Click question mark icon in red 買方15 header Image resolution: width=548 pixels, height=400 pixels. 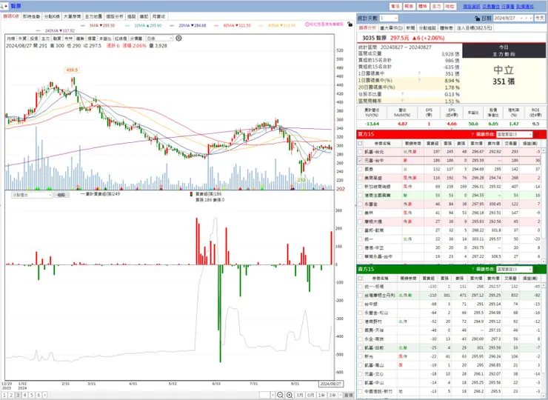[x=472, y=134]
